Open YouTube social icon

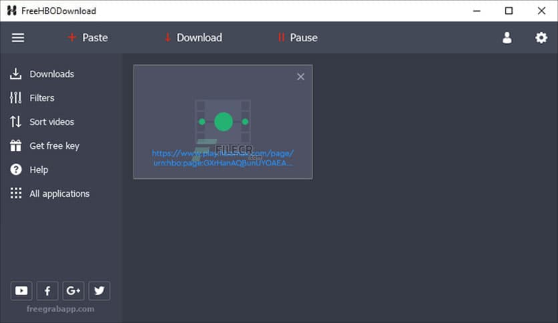21,291
